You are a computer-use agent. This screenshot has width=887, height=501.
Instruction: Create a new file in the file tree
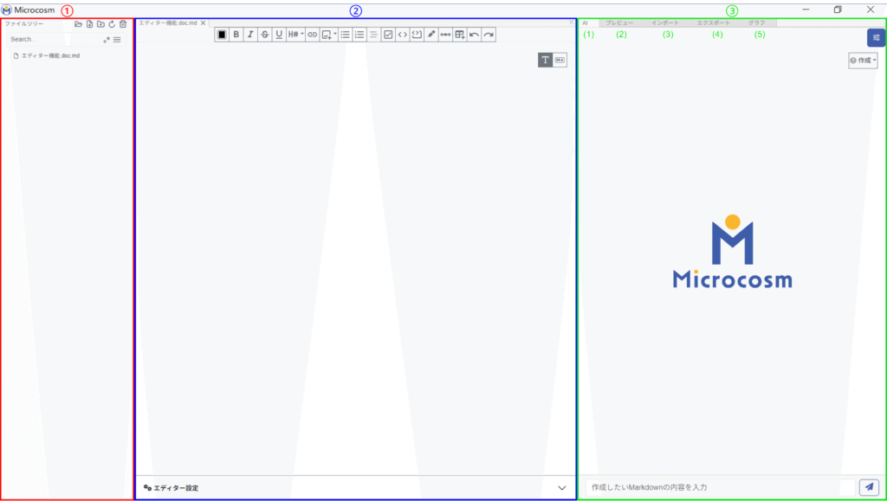click(89, 24)
